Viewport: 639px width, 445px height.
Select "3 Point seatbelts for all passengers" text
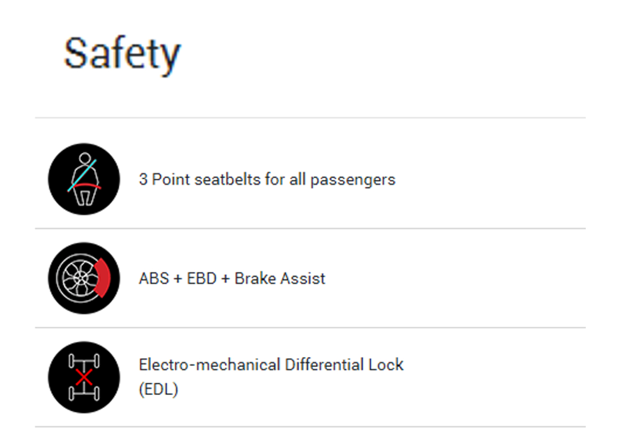coord(267,179)
